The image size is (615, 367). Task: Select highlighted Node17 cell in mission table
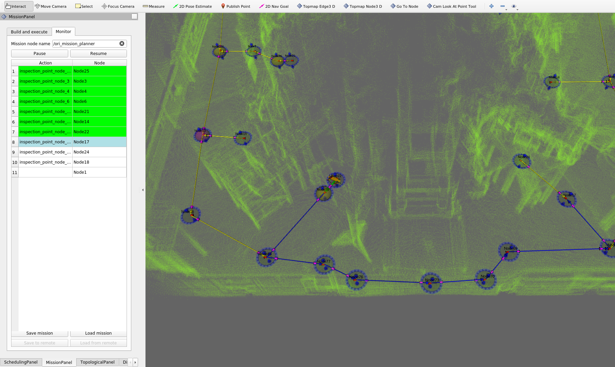pyautogui.click(x=100, y=142)
